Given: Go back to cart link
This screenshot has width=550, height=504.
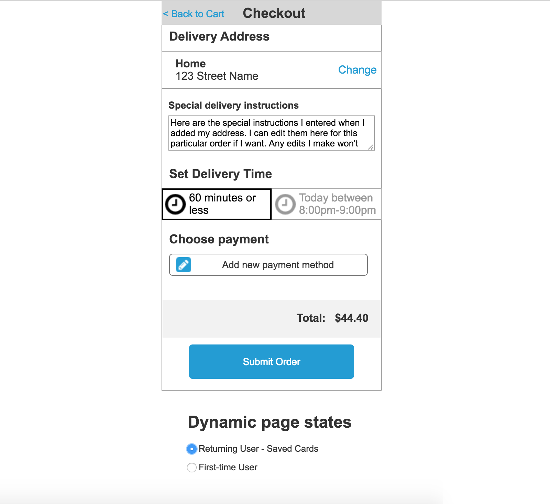Looking at the screenshot, I should coord(194,14).
